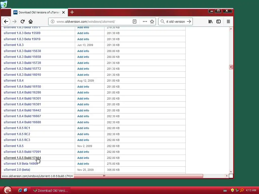Open the security shield tray icon

point(232,190)
